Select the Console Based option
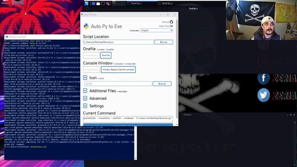Screen dimensions: 297x167 coord(92,70)
